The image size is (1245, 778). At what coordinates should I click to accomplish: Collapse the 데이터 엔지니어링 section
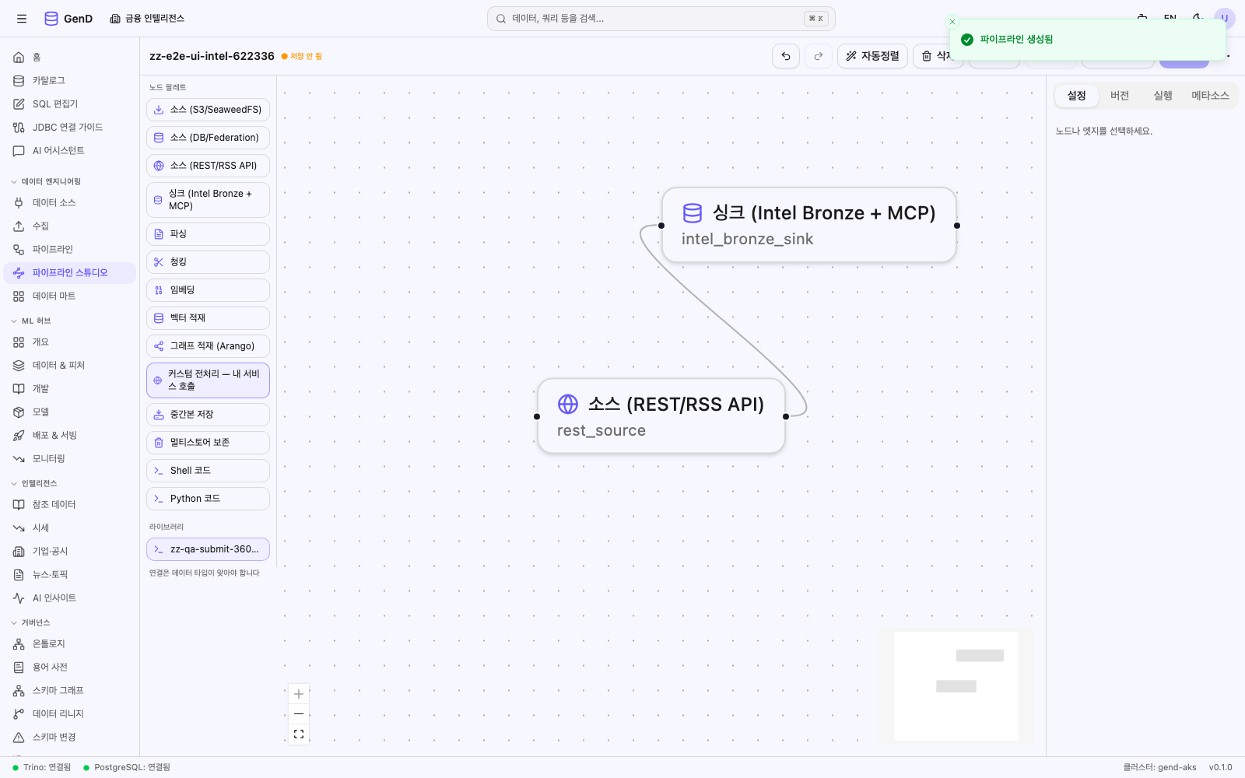pyautogui.click(x=47, y=182)
